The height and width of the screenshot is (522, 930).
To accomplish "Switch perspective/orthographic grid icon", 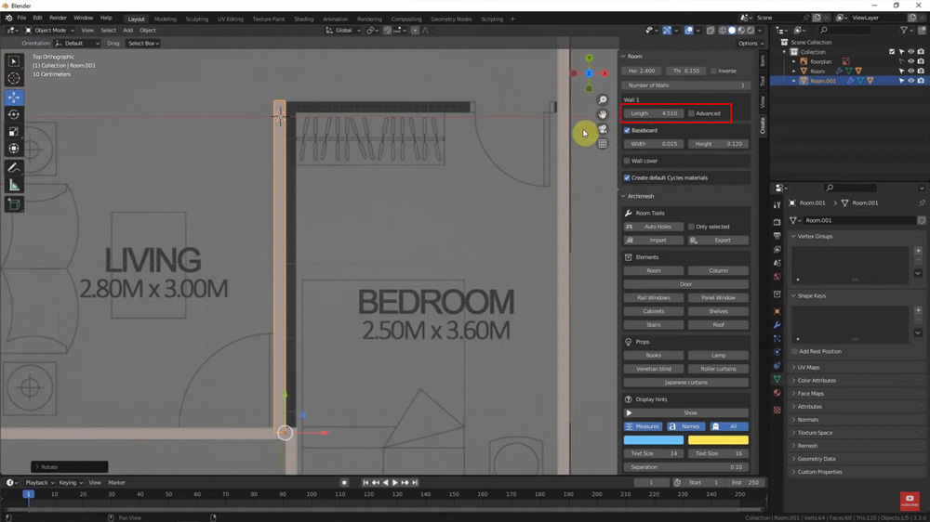I will (603, 143).
